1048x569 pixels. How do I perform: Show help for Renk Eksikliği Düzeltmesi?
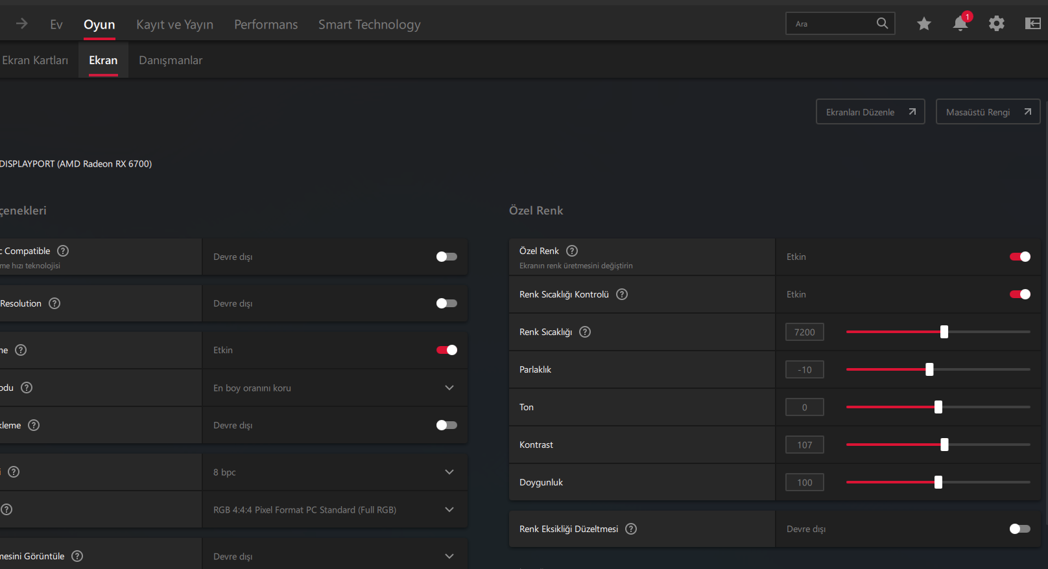pos(631,529)
